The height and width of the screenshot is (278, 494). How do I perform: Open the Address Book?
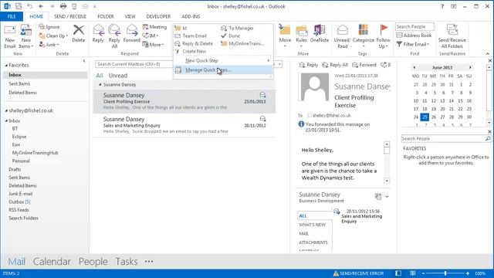[414, 36]
